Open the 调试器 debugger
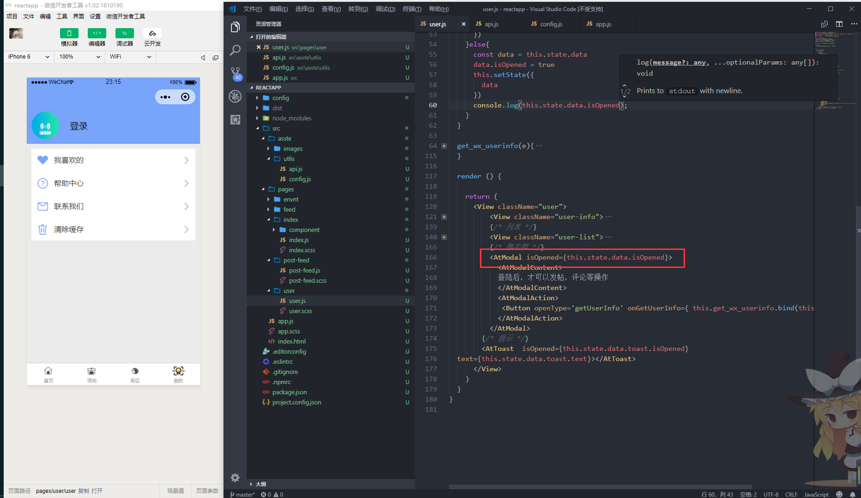The width and height of the screenshot is (861, 498). (x=124, y=37)
